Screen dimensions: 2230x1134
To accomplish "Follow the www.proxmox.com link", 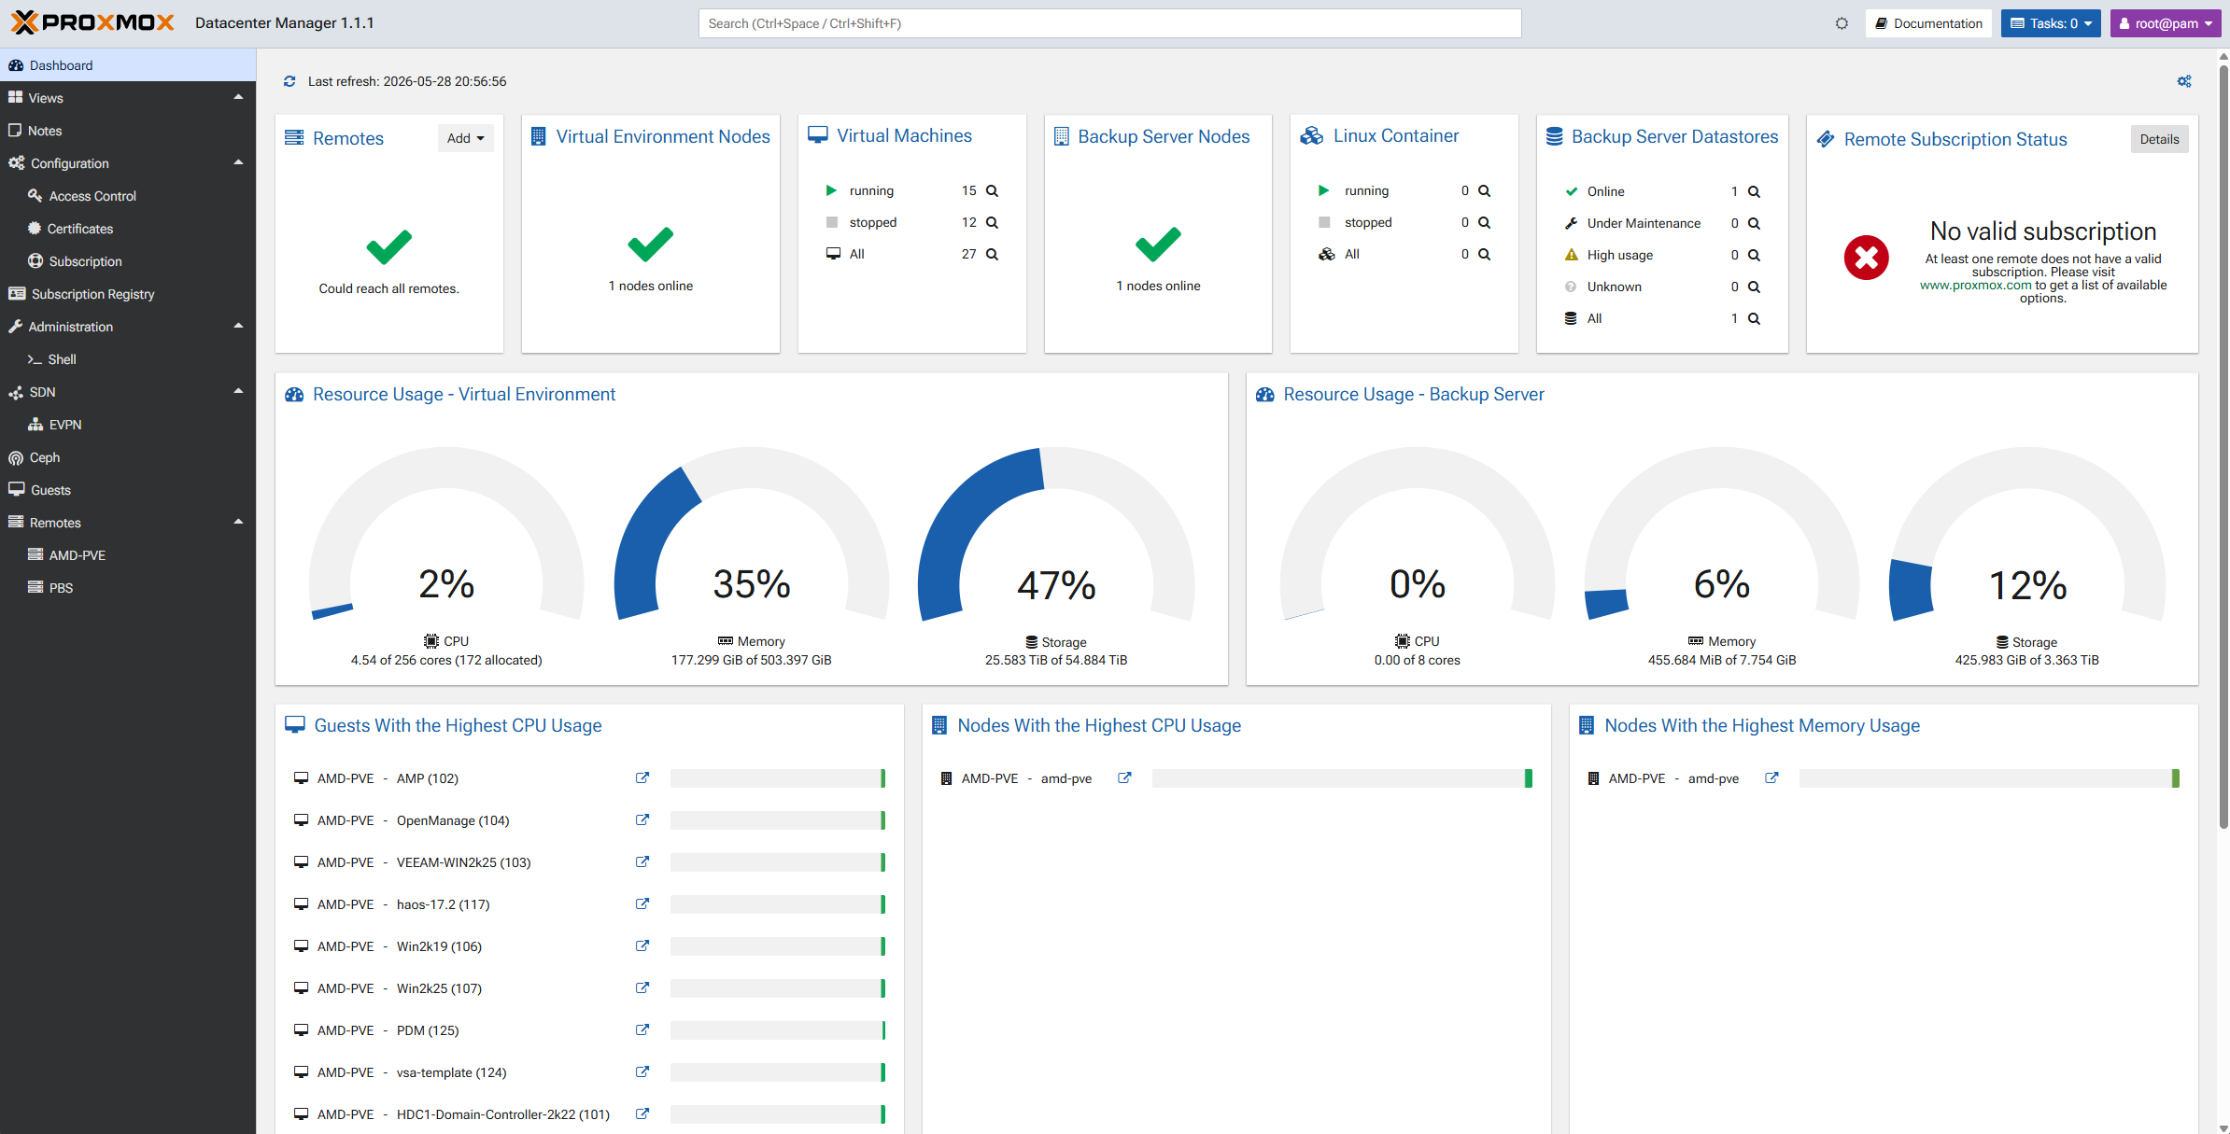I will tap(1975, 286).
